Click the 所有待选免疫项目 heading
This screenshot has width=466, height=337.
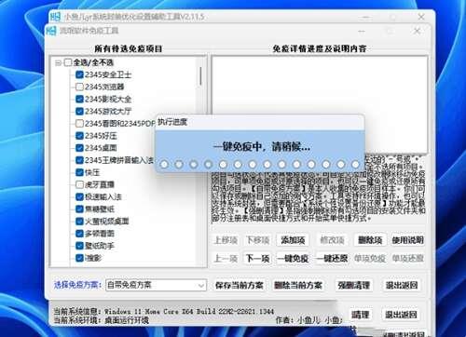click(x=129, y=49)
